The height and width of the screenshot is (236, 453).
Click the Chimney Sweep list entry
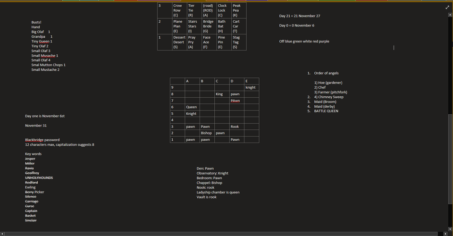[x=331, y=97]
